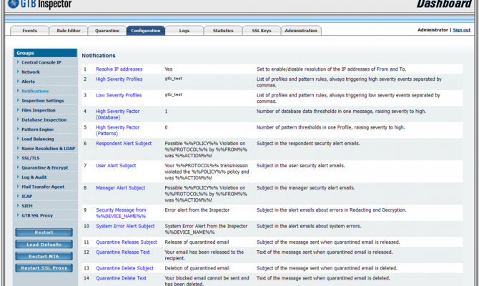Click 'Release of quarantined email' value
Viewport: 479px width, 286px height.
point(197,242)
